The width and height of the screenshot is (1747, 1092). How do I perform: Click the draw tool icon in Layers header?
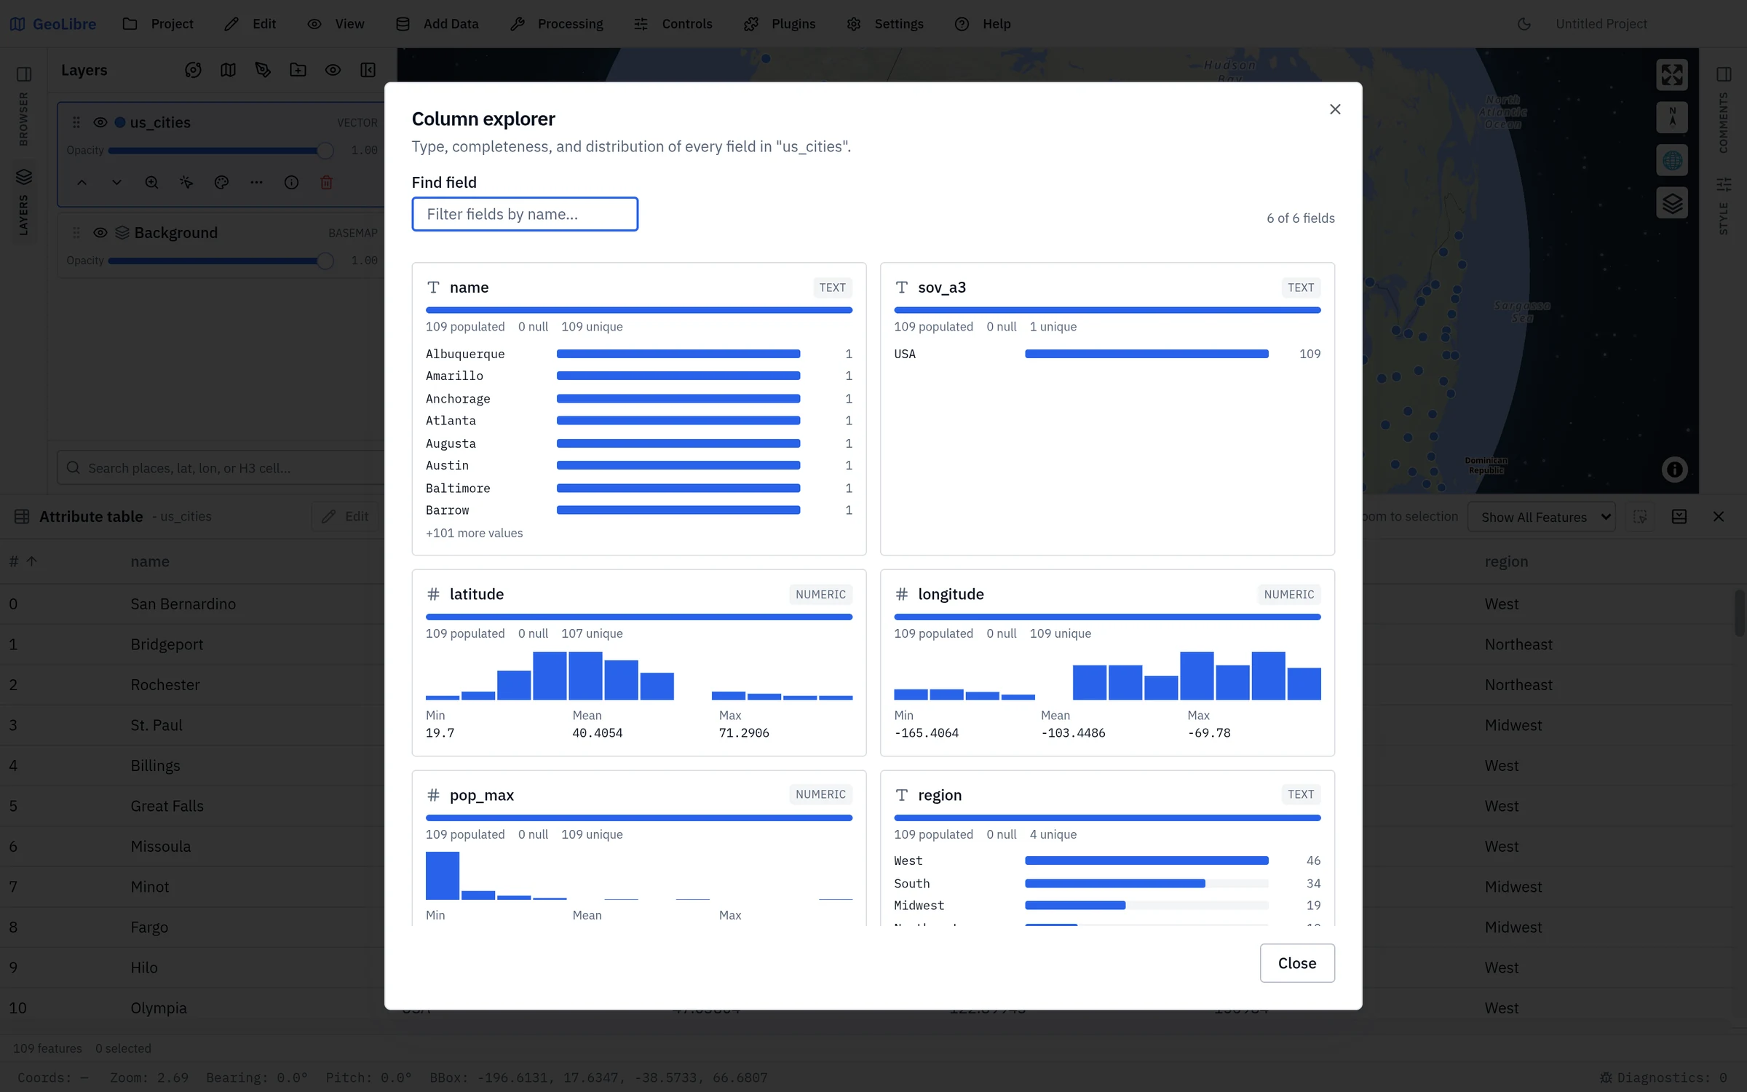tap(263, 70)
